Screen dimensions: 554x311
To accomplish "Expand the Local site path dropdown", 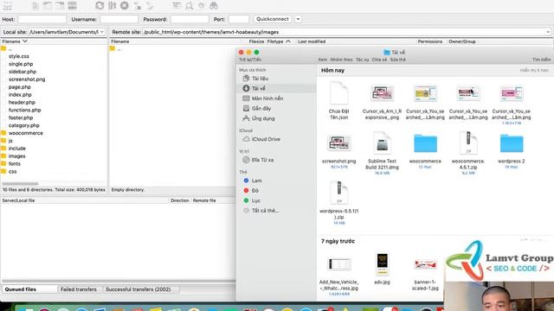I will (x=102, y=32).
